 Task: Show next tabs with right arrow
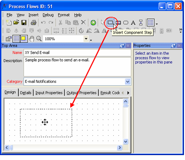pos(128,93)
